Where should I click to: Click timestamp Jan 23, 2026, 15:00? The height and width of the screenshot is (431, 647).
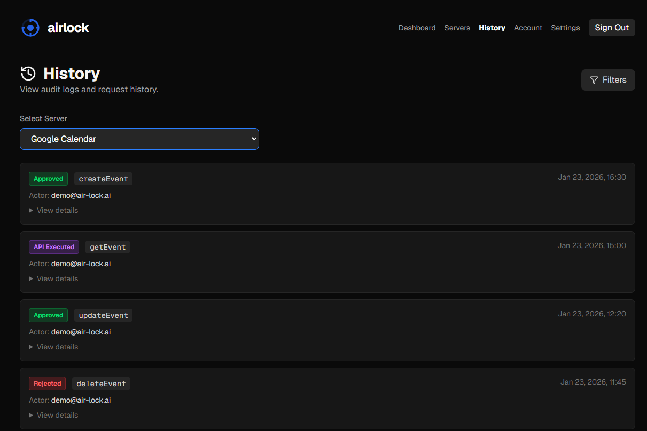click(x=592, y=245)
